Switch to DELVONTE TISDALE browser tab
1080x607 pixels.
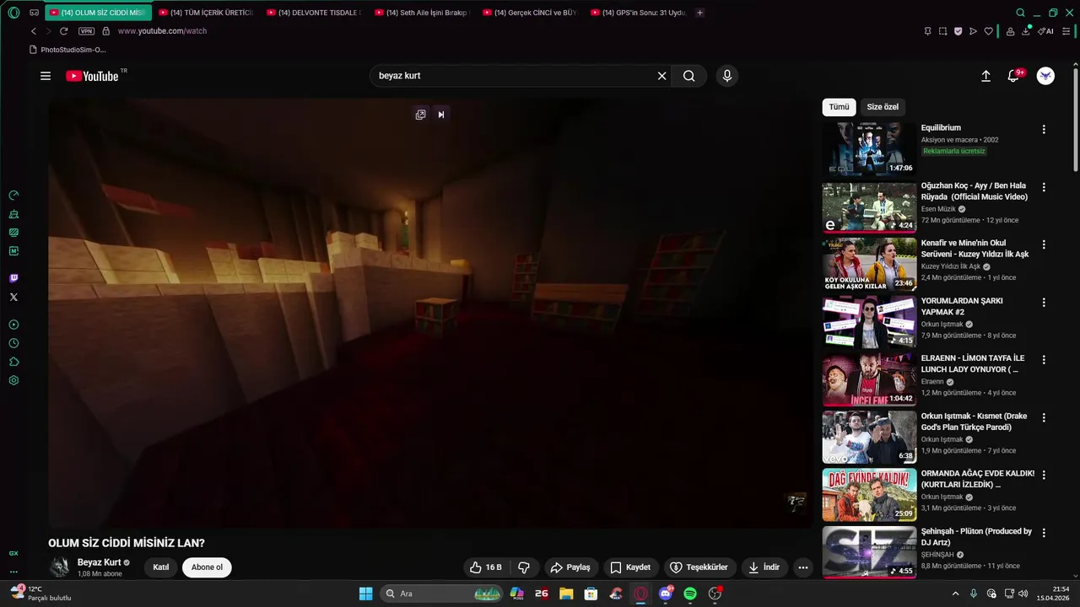pos(314,13)
